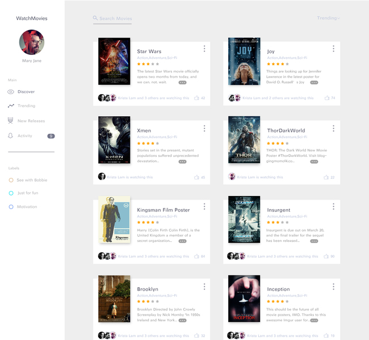Open the Inception card options menu

pyautogui.click(x=333, y=286)
